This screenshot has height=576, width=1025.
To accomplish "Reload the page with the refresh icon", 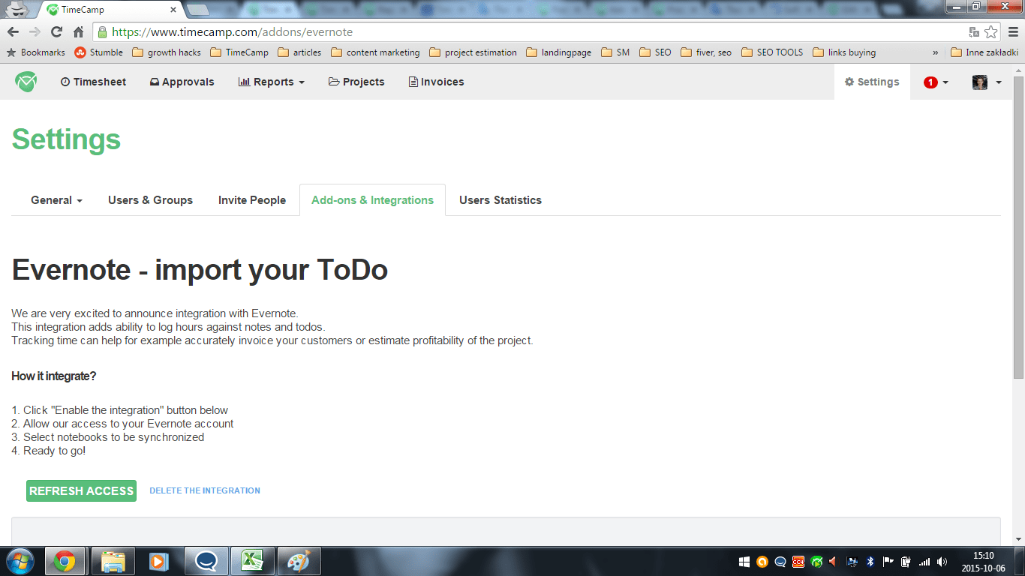I will [x=56, y=32].
